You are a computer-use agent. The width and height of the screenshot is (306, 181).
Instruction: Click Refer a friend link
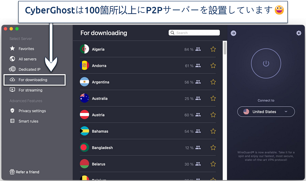tap(27, 172)
